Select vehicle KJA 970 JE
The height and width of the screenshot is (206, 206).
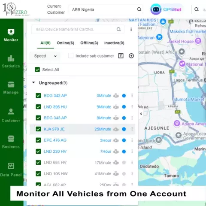[54, 129]
